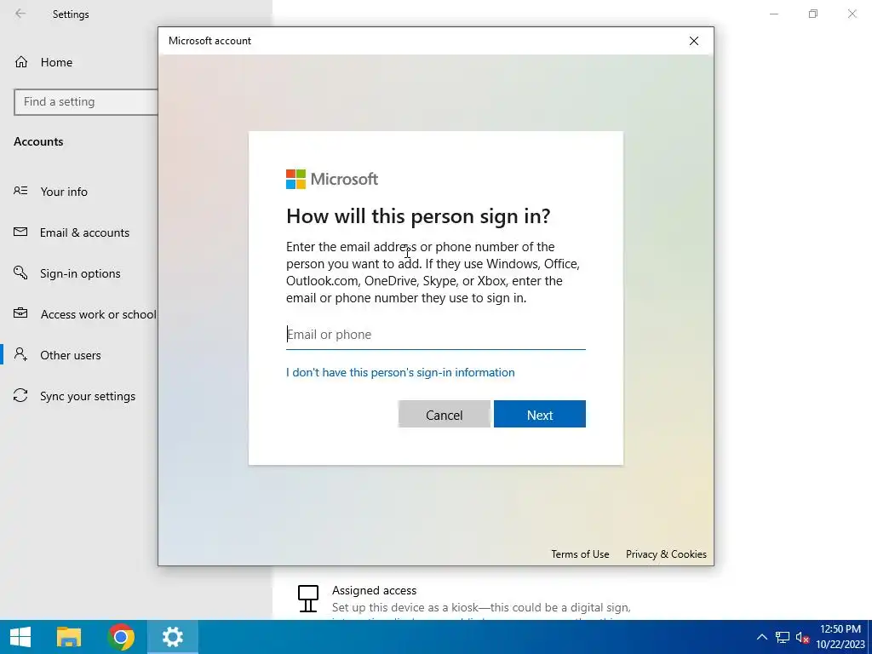
Task: Click the Cancel button
Action: (444, 415)
